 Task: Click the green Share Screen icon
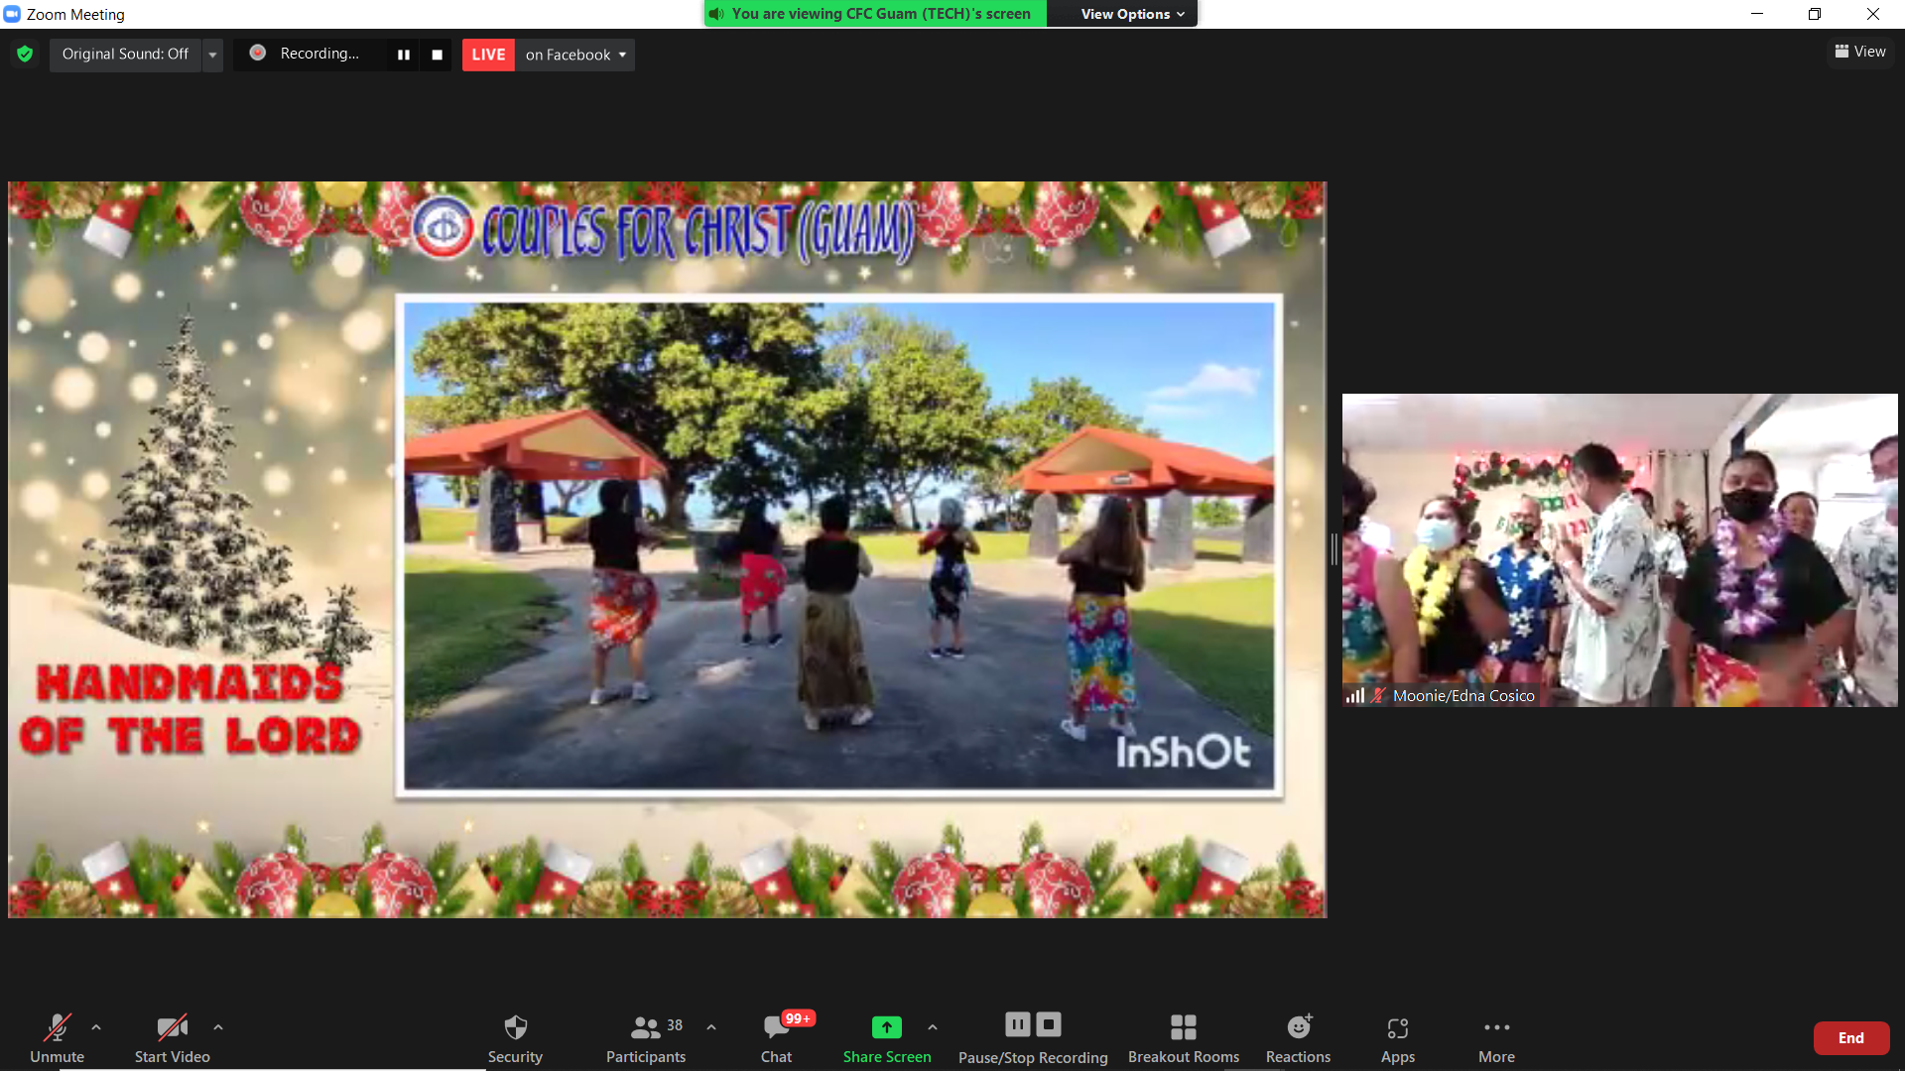coord(887,1027)
